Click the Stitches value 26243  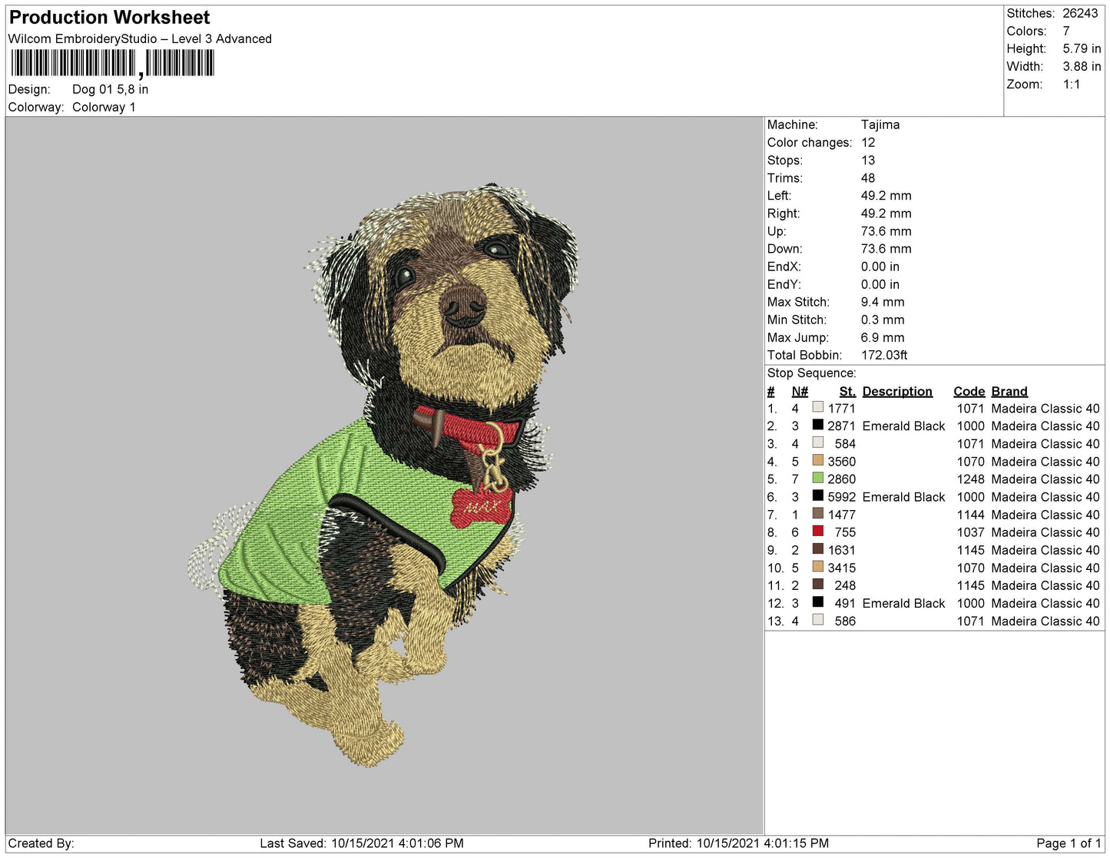click(x=1080, y=13)
